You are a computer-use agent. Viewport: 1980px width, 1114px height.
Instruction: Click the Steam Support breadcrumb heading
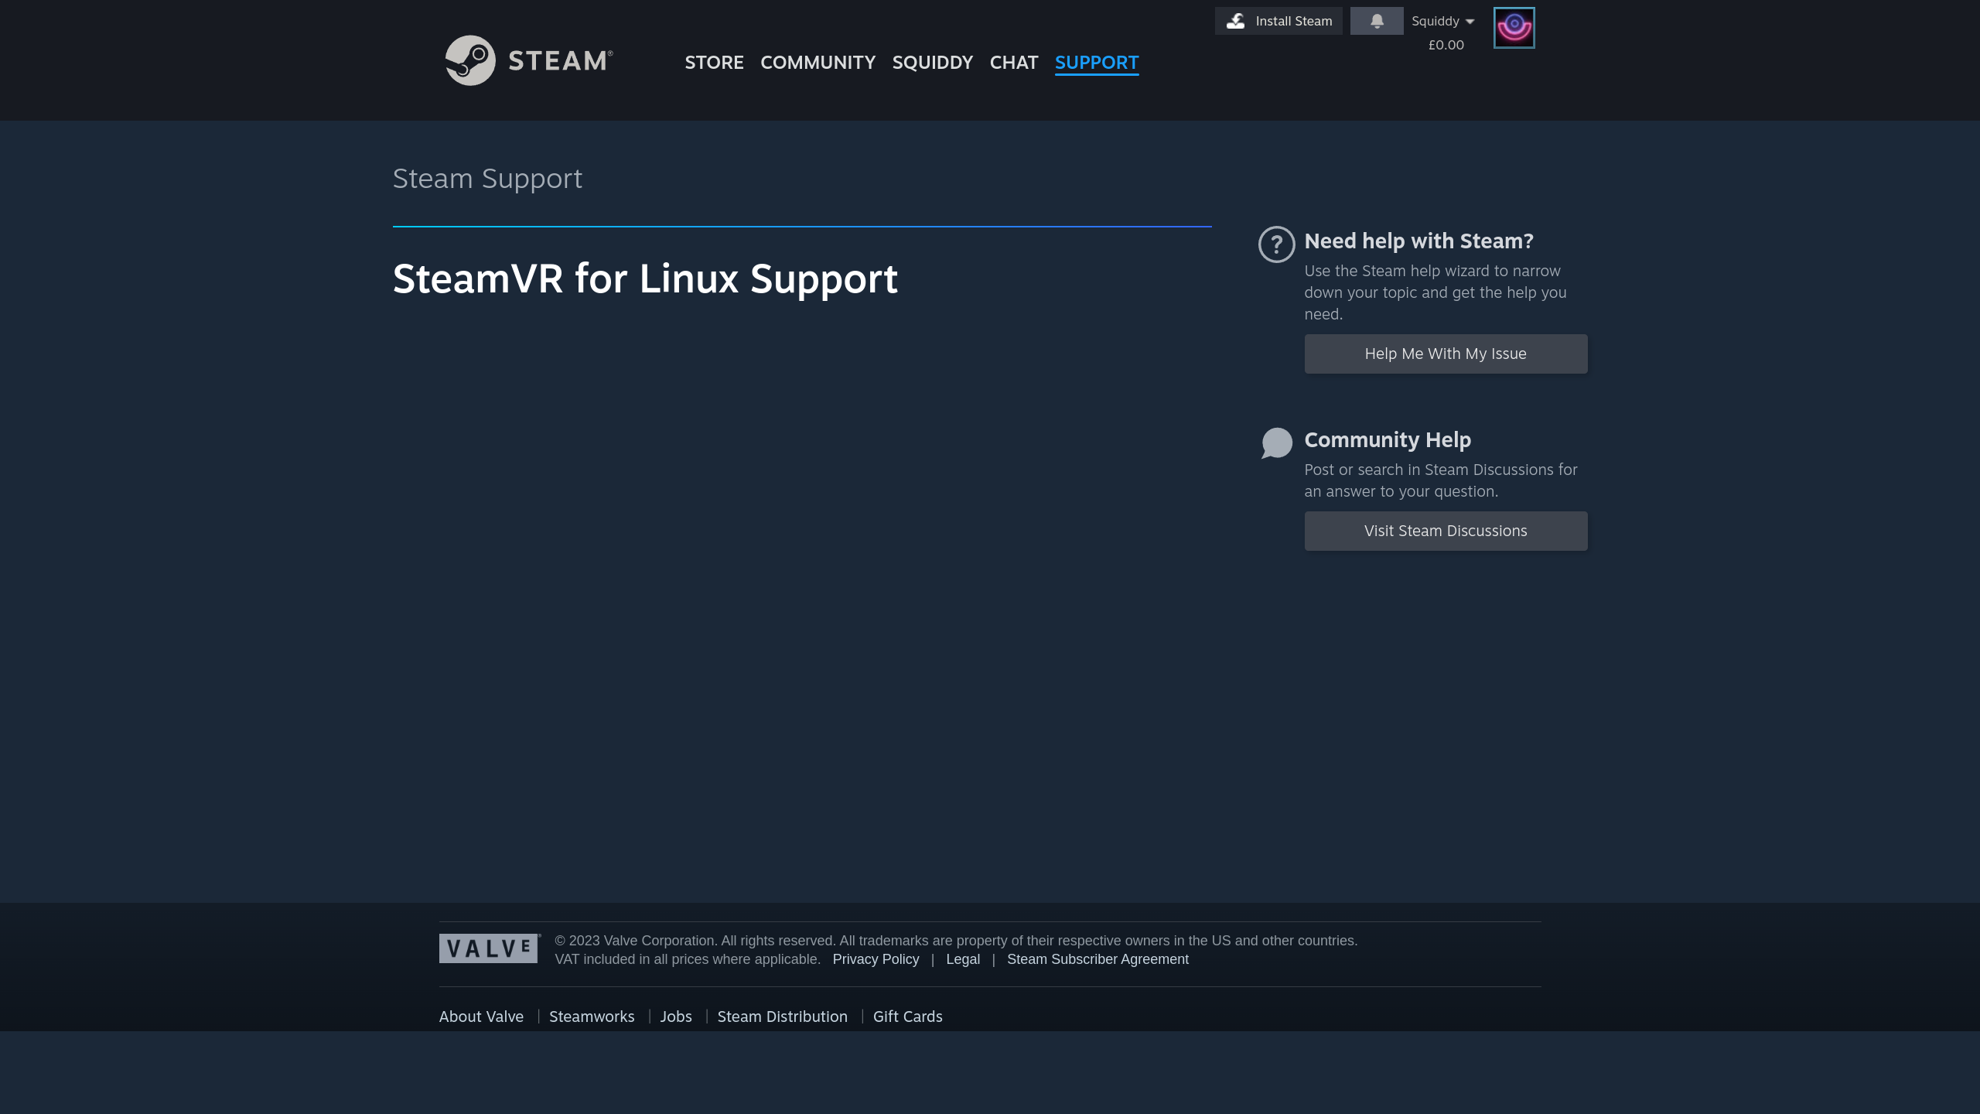point(487,179)
